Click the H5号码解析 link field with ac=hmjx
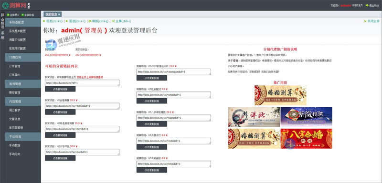The width and height of the screenshot is (382, 183). click(174, 164)
